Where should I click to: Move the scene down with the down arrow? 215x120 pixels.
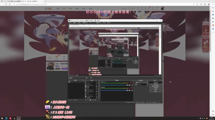(76, 100)
